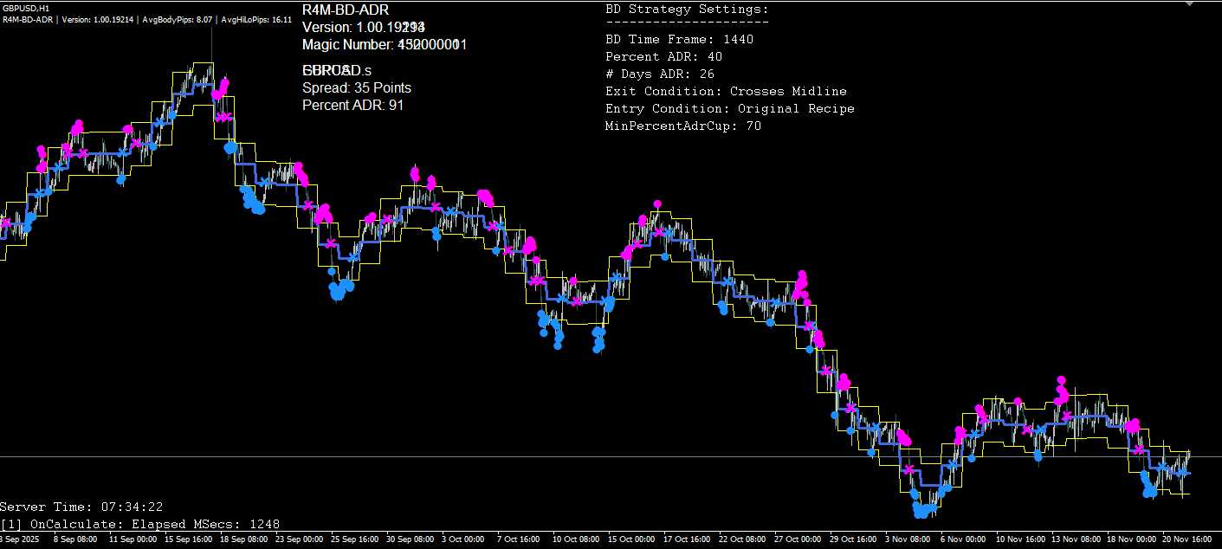
Task: Select the AvgBodyPips: 8.07 indicator readout
Action: pos(180,19)
